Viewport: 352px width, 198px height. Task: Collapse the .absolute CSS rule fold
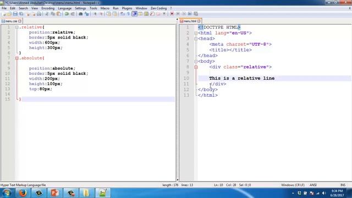[17, 58]
